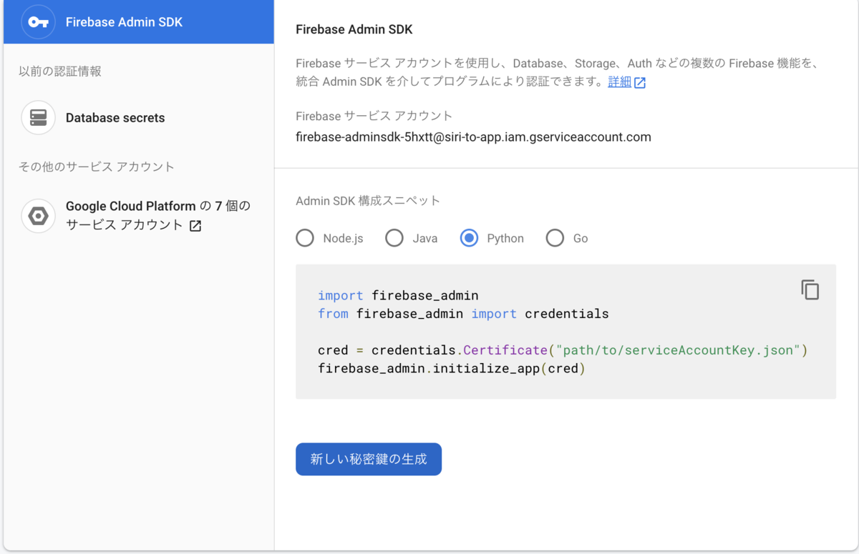Open Google Cloud Platform service accounts item
Screen dimensions: 859x554
(139, 216)
